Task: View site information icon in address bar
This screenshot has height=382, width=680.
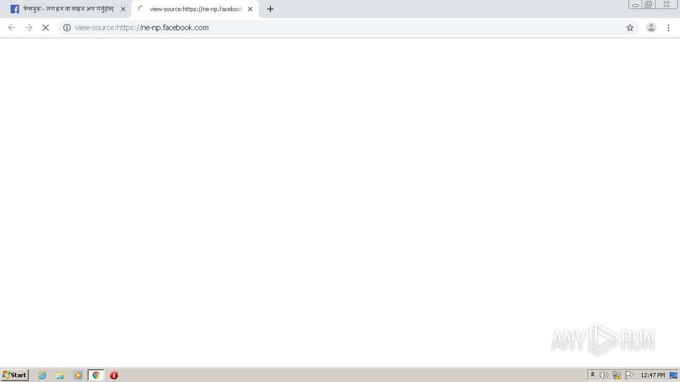Action: pyautogui.click(x=67, y=28)
